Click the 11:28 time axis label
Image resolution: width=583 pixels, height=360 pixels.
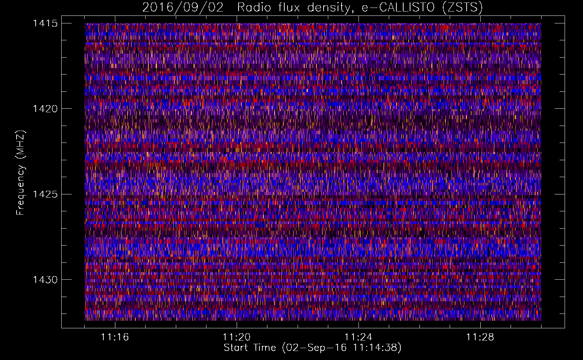[x=480, y=337]
